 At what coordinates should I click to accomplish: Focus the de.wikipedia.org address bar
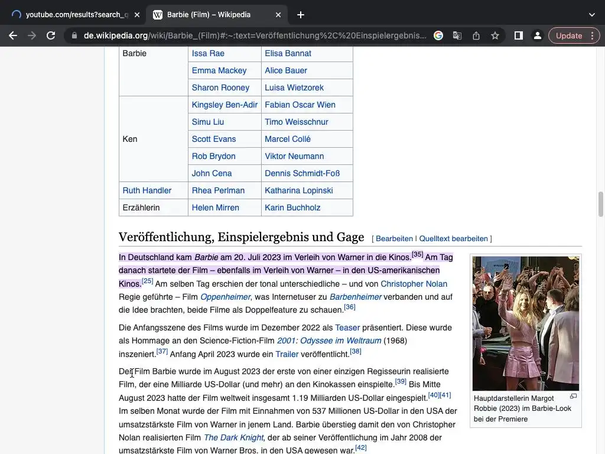[x=255, y=35]
